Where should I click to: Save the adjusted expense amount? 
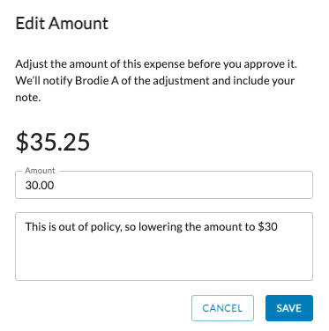coord(289,308)
